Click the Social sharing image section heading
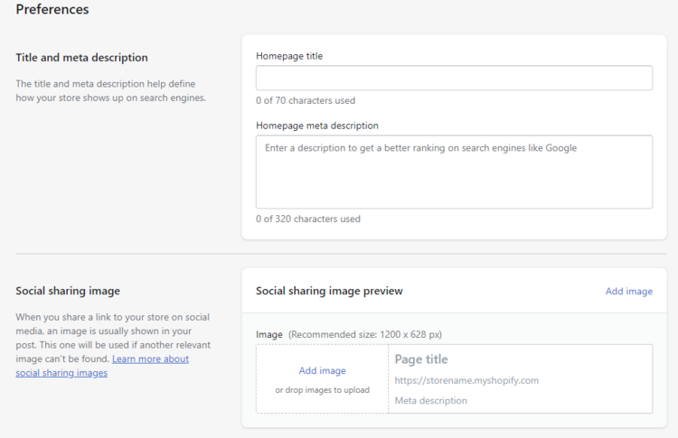This screenshot has height=438, width=678. 68,291
